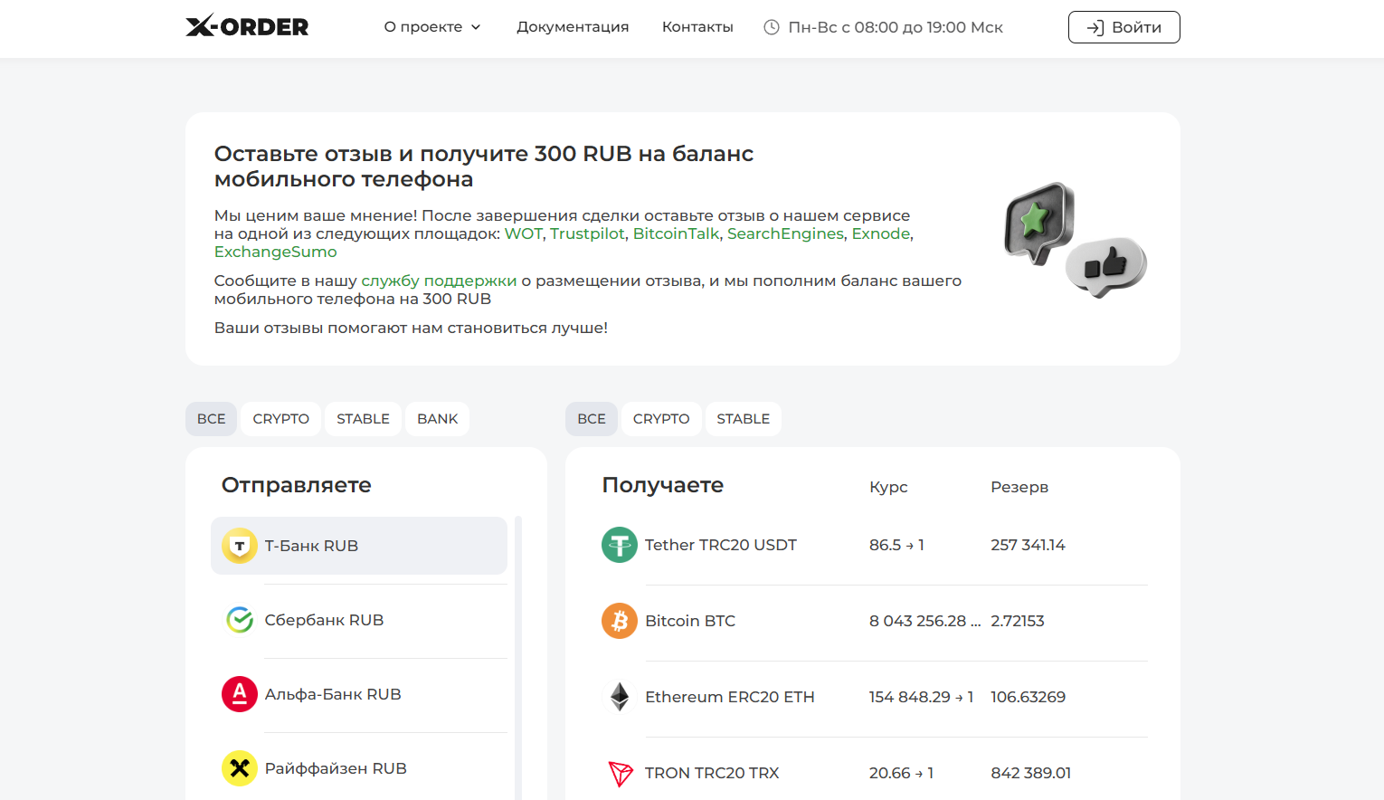Click the working hours text Пн-Вс 08:00-19:00
This screenshot has height=800, width=1384.
click(x=896, y=27)
